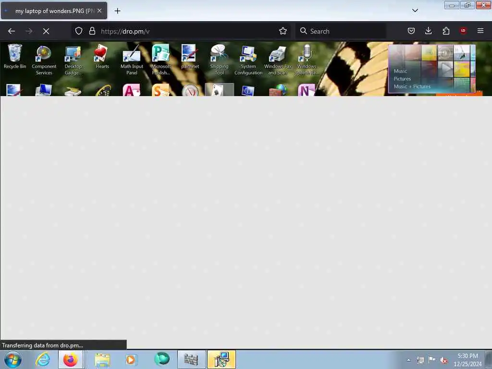The width and height of the screenshot is (492, 369).
Task: Click Snipping Tool icon in the image
Action: pyautogui.click(x=219, y=60)
